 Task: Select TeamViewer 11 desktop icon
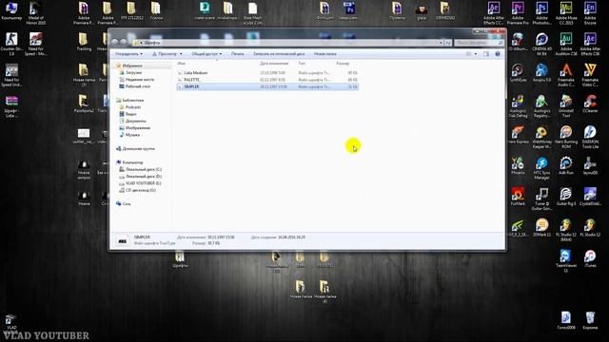click(566, 260)
